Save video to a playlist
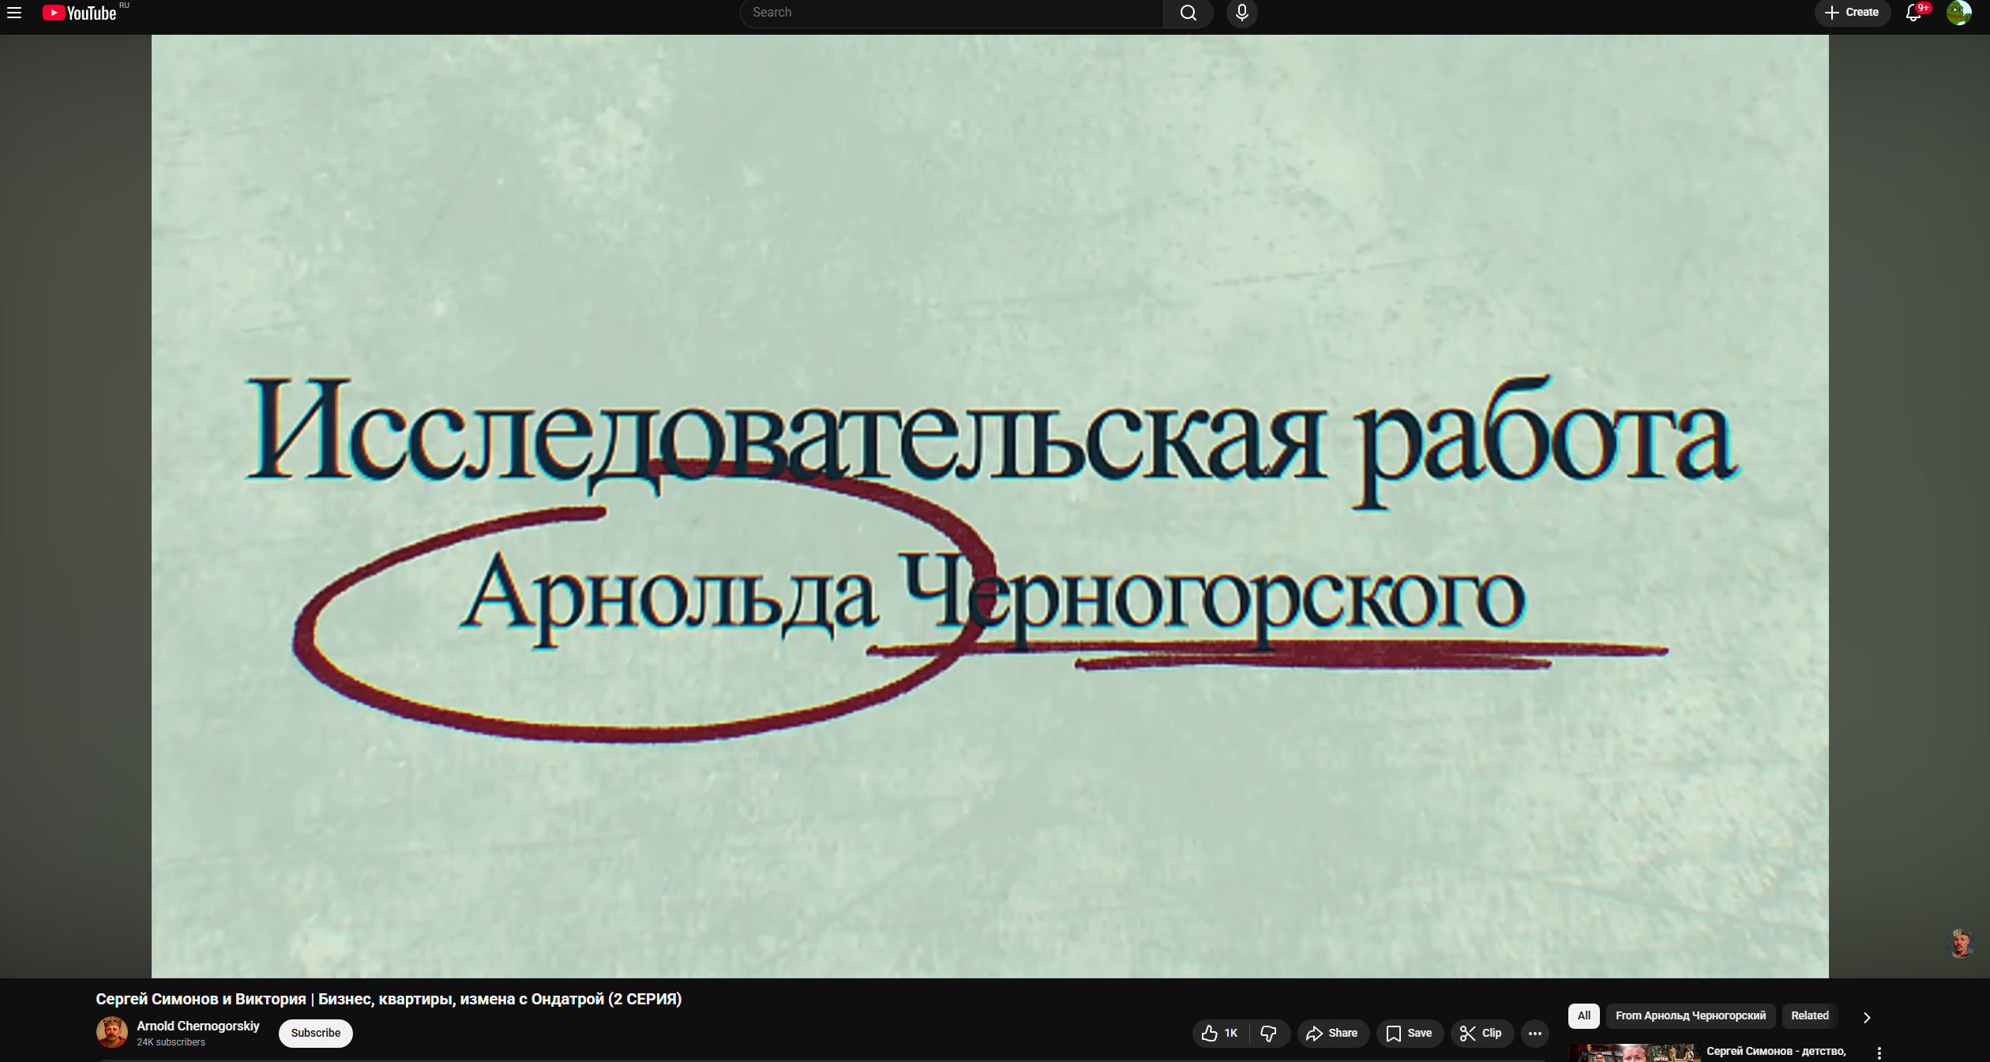The width and height of the screenshot is (1990, 1062). click(1410, 1033)
